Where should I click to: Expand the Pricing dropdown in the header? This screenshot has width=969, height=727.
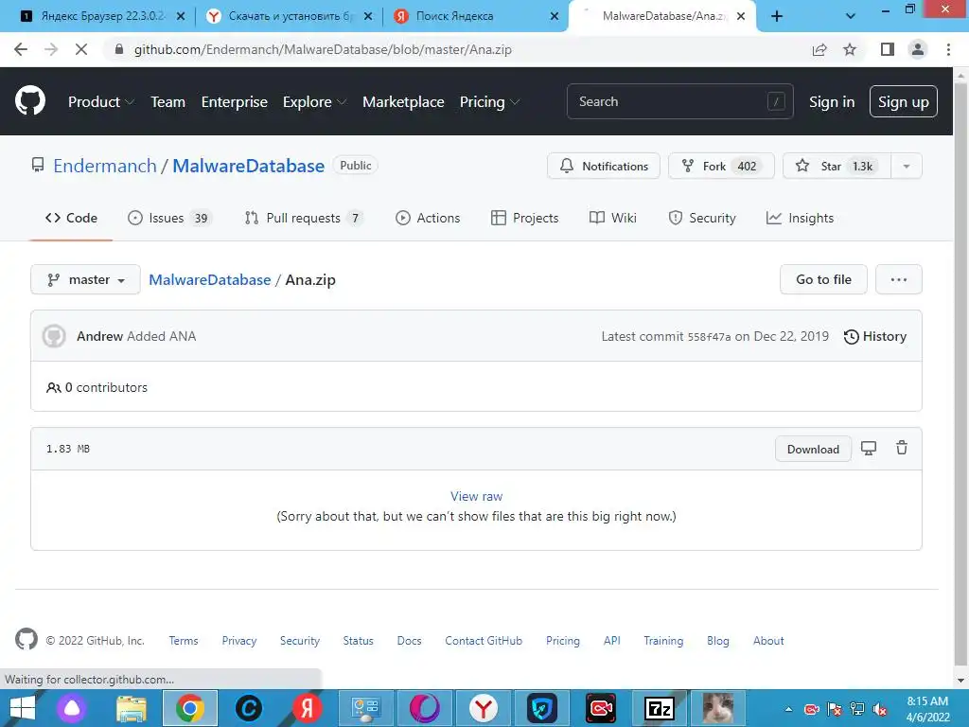coord(489,101)
